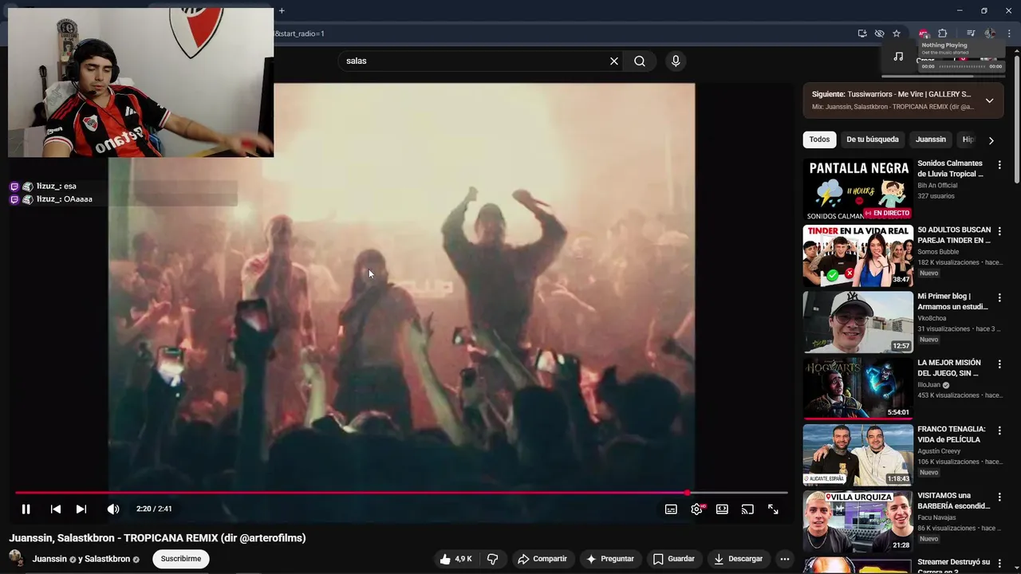Open the 12:57 Mi Primer blog thumbnail

[858, 321]
